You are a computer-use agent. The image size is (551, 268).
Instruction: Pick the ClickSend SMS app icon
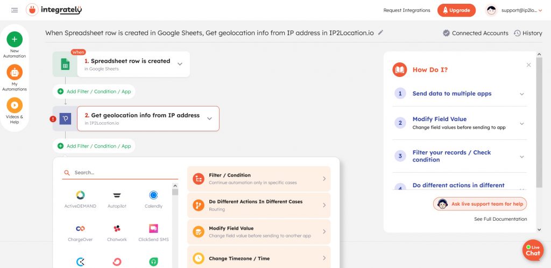(x=153, y=229)
